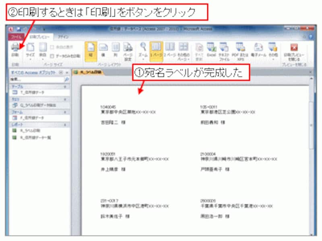Click the scrollbar up arrow

[311, 78]
